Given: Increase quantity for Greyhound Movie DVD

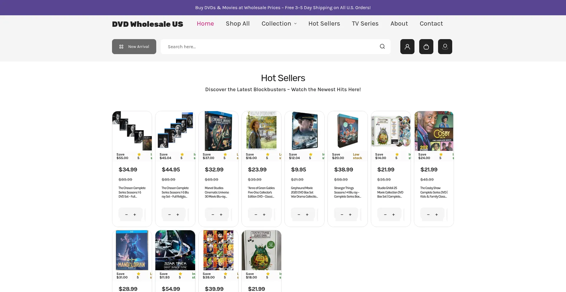Looking at the screenshot, I should (307, 215).
